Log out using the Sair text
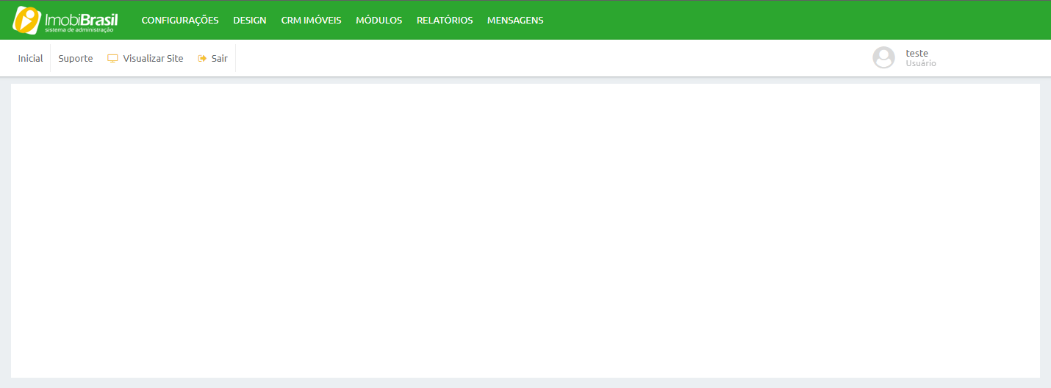The width and height of the screenshot is (1051, 388). pos(220,59)
